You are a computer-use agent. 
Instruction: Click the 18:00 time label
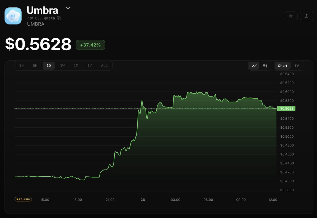[77, 200]
